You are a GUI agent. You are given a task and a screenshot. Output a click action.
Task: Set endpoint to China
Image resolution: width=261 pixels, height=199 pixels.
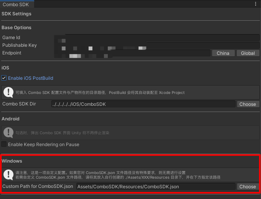(223, 53)
